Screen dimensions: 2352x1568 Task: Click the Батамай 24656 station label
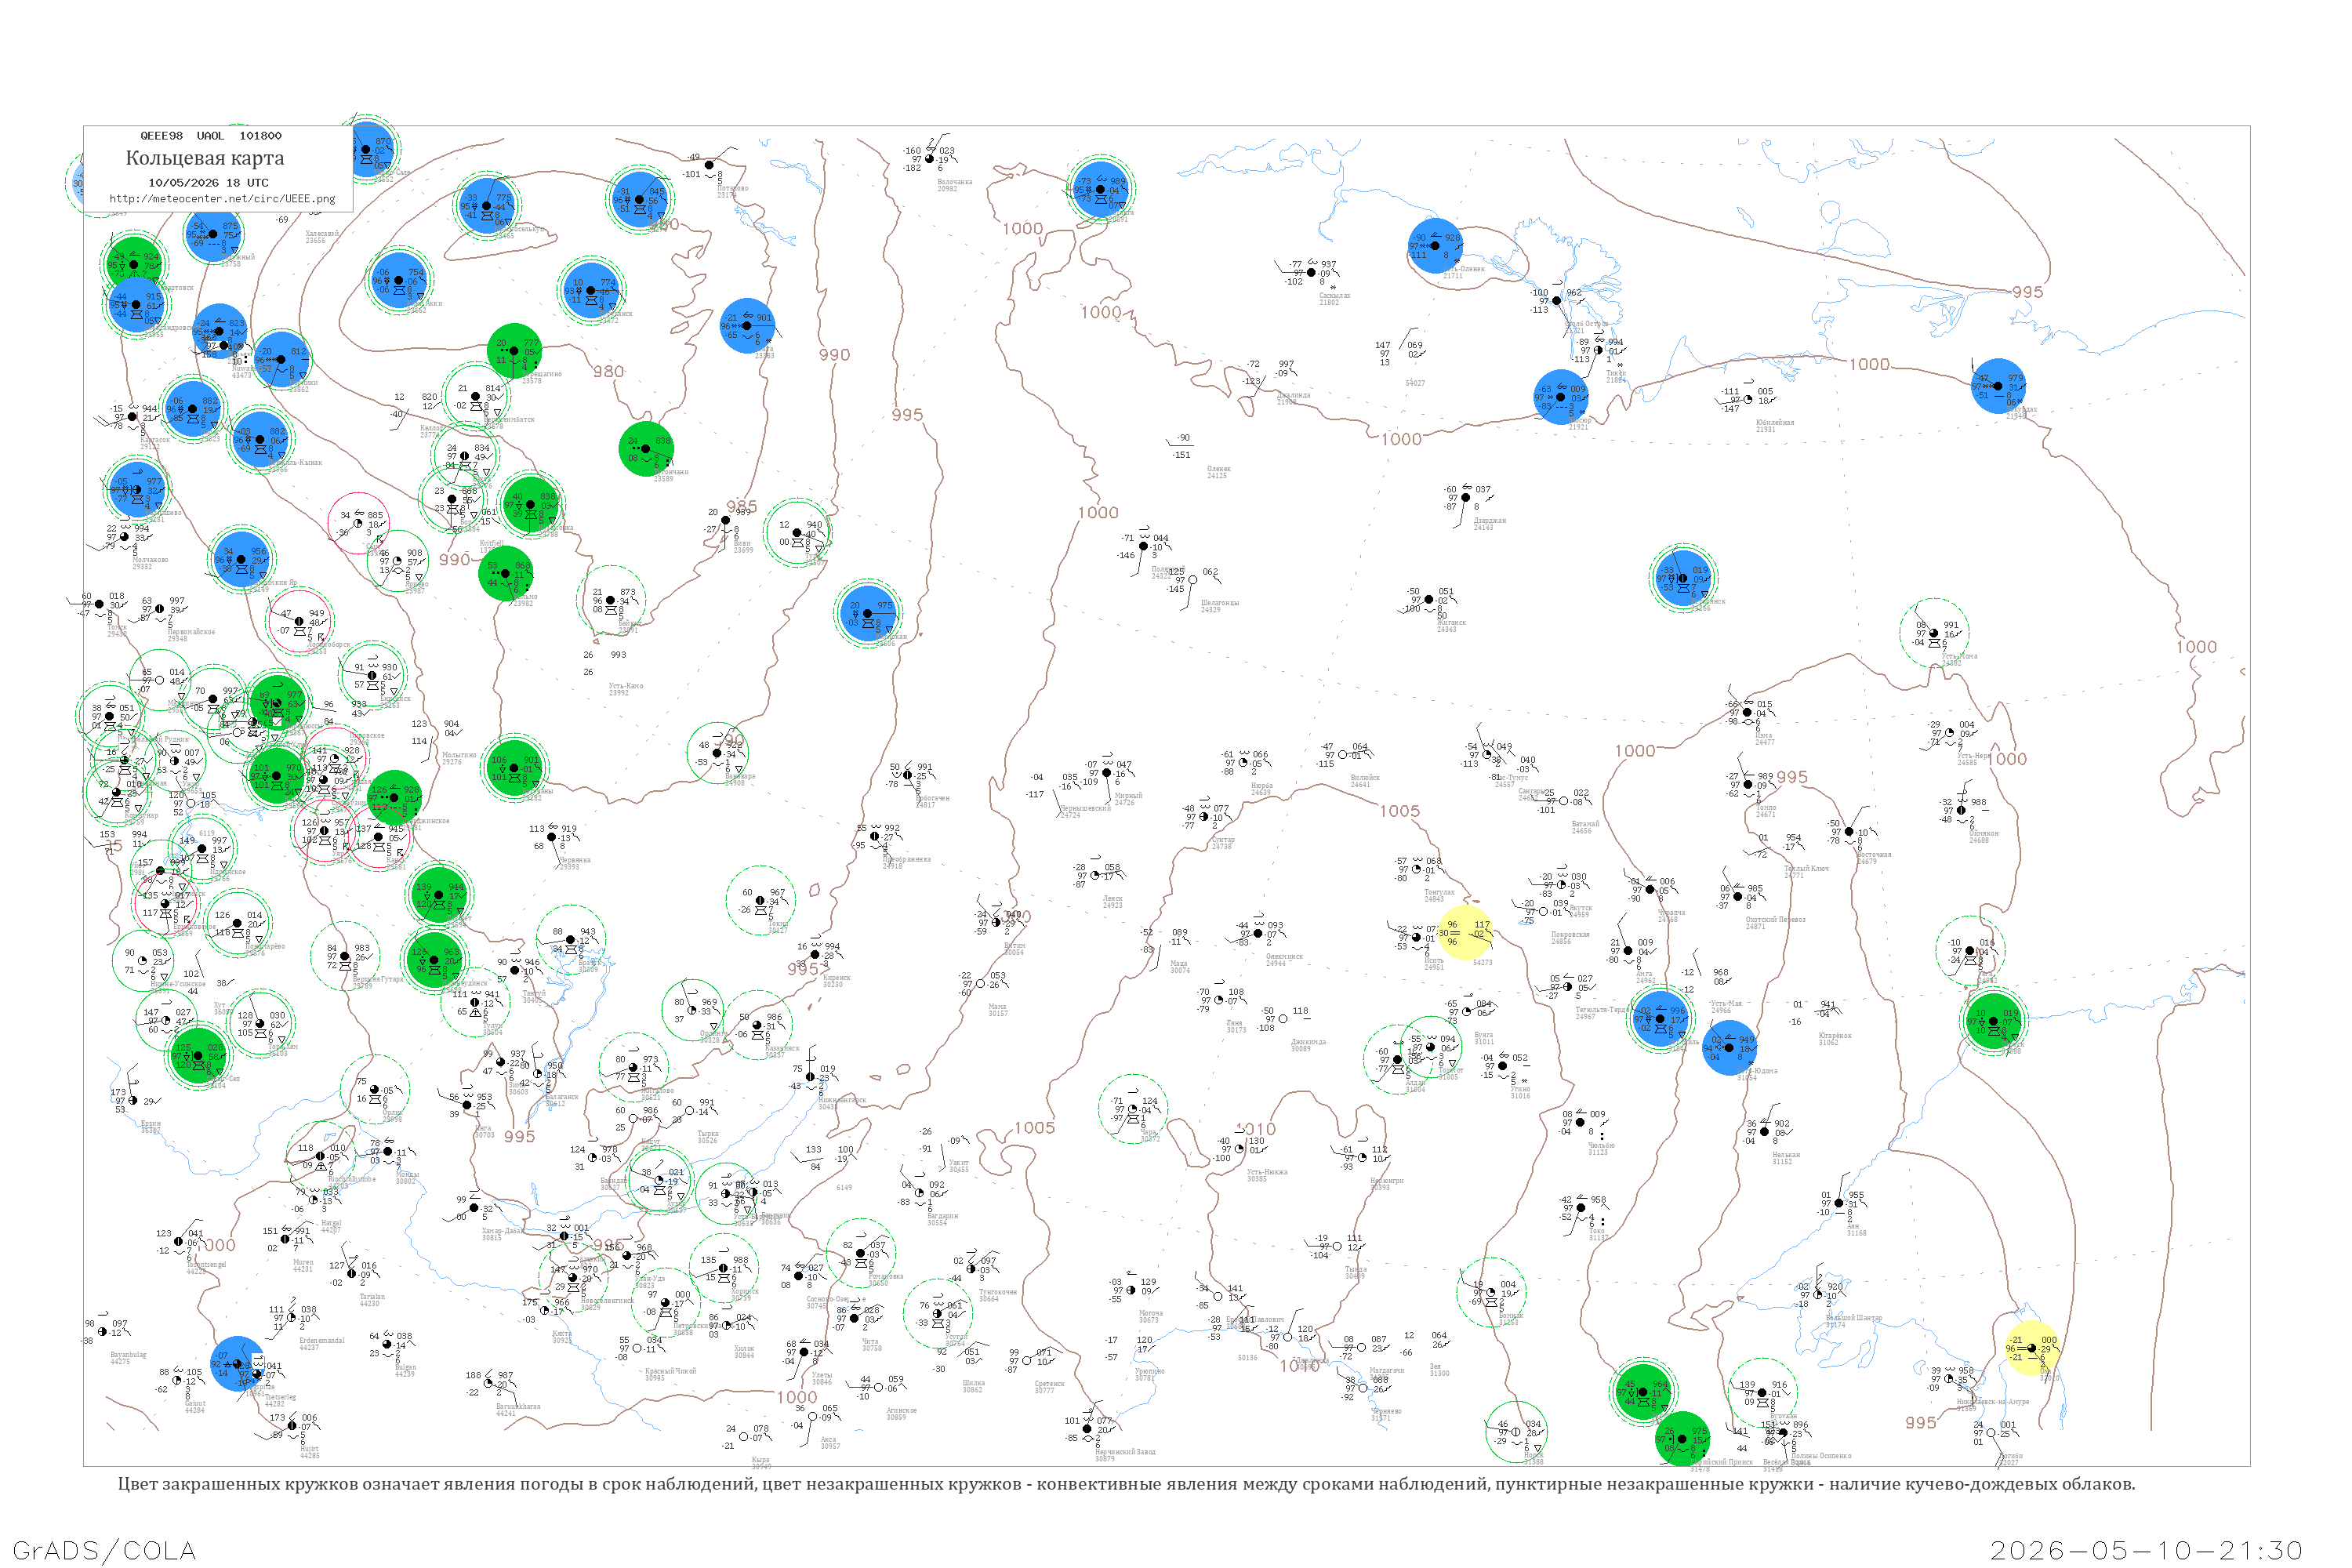(x=1585, y=827)
